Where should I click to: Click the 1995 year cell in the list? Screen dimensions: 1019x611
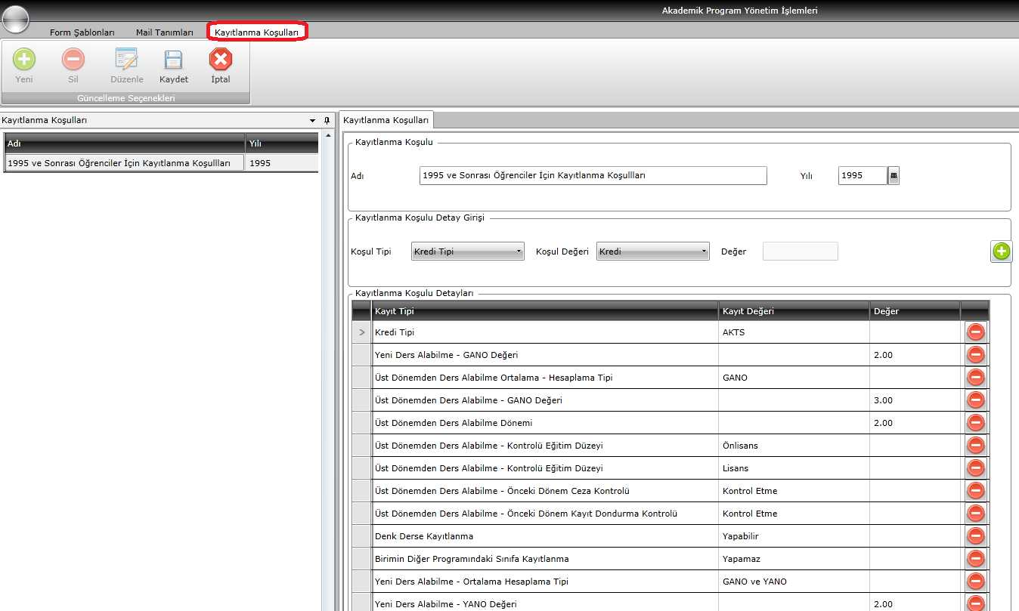[x=282, y=163]
